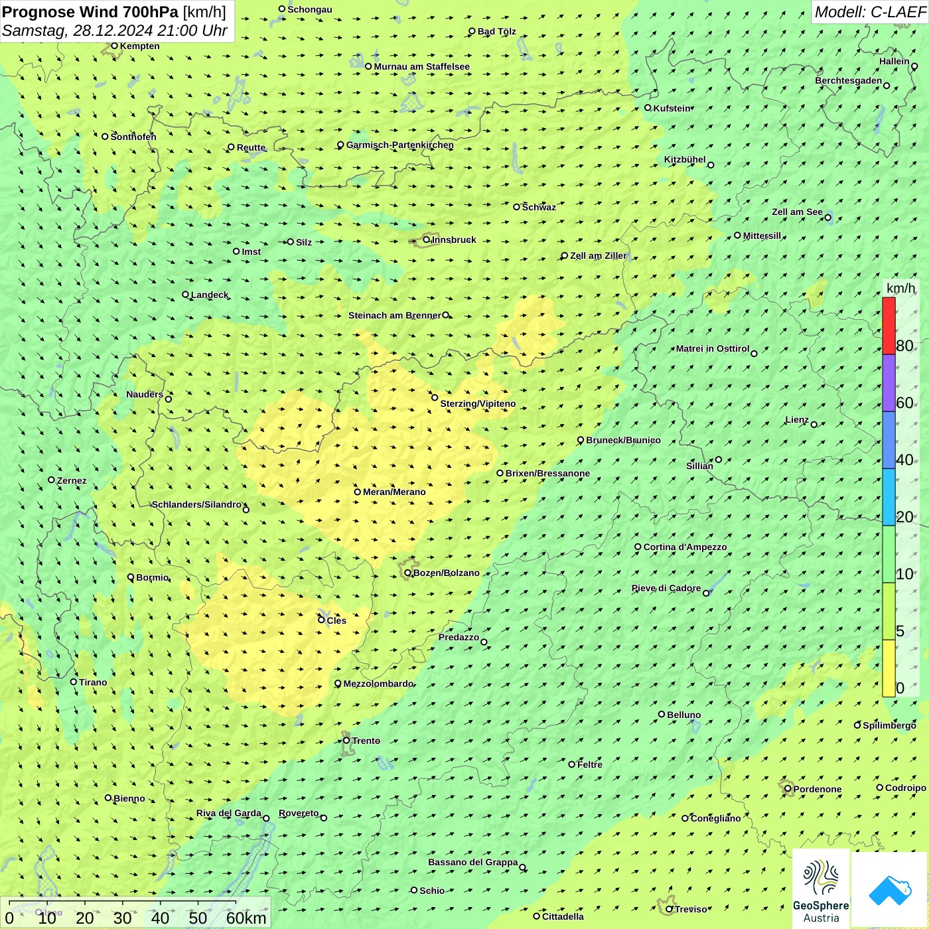
Task: Click the Brixen/Bressanone label
Action: (x=547, y=473)
